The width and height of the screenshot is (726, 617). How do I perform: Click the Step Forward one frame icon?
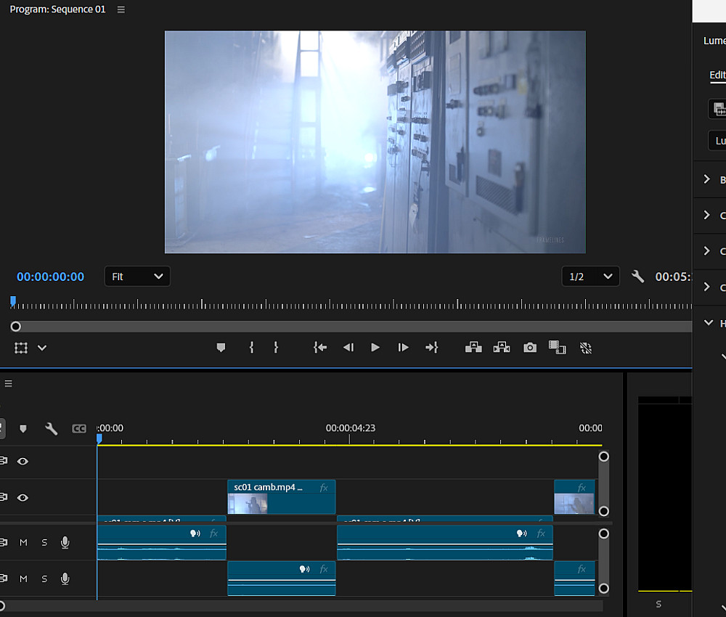(403, 348)
